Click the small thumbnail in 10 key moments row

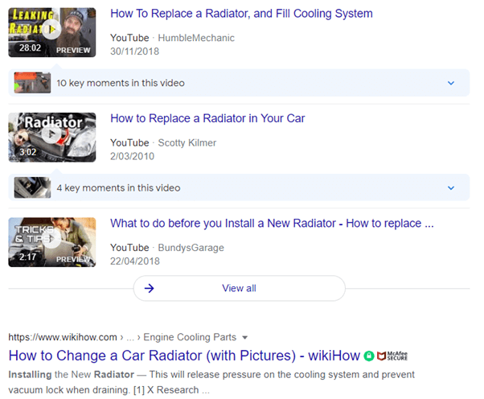32,83
